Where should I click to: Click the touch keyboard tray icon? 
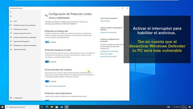(169, 107)
